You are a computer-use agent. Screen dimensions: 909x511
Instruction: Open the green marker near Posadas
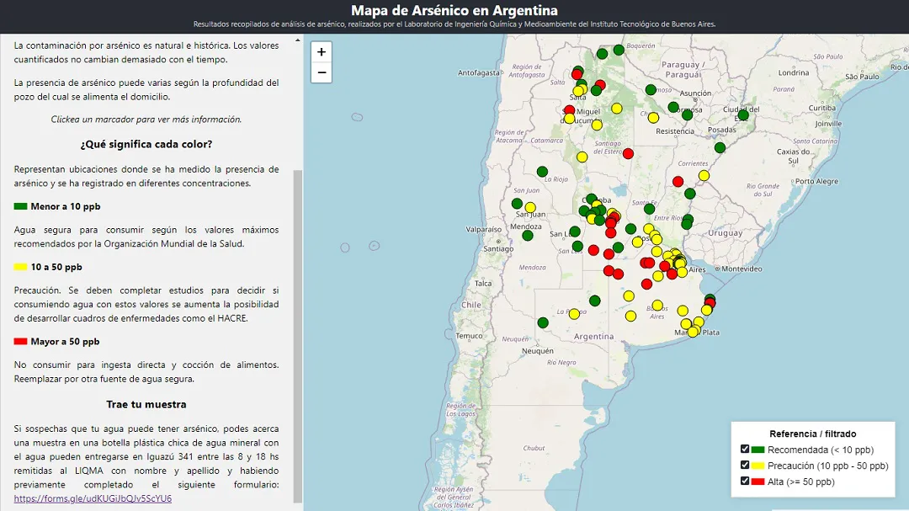719,147
